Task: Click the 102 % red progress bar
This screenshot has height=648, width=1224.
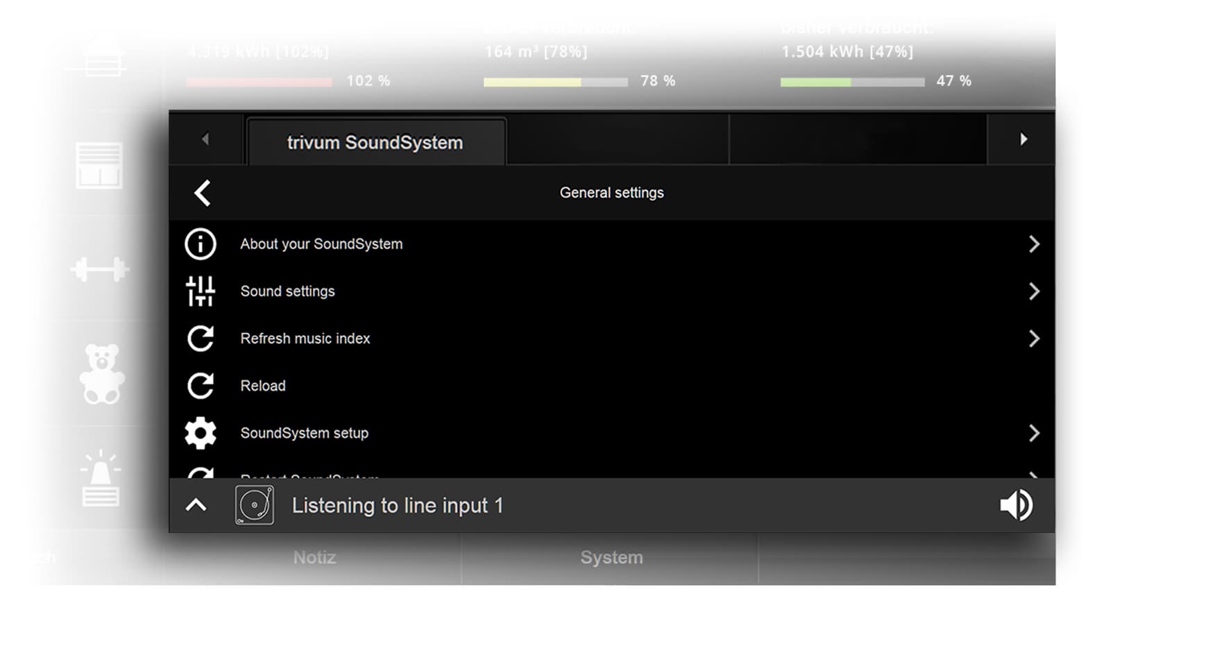Action: [x=259, y=82]
